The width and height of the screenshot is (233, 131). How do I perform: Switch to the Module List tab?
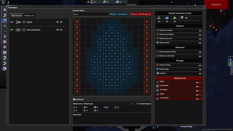[29, 16]
